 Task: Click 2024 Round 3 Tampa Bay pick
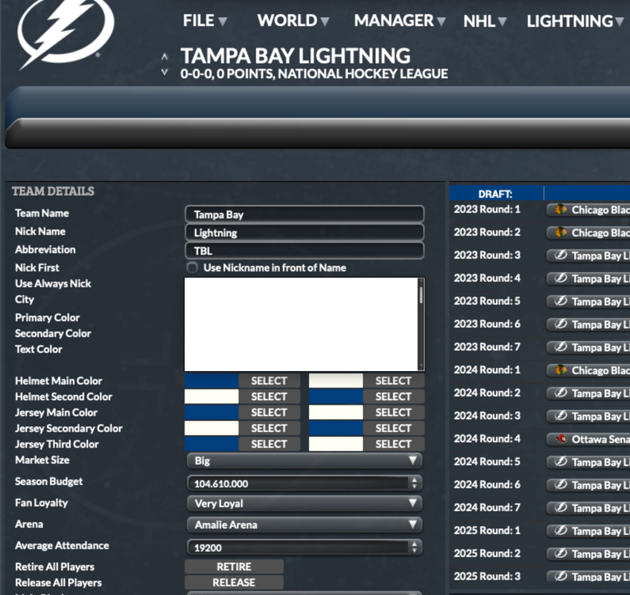[x=588, y=416]
